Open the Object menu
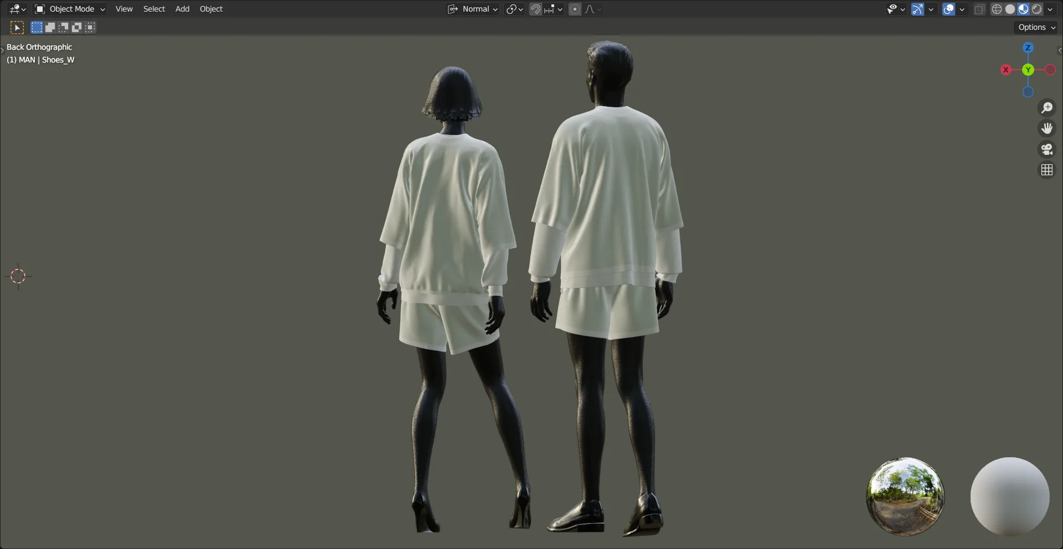Viewport: 1063px width, 549px height. (211, 9)
